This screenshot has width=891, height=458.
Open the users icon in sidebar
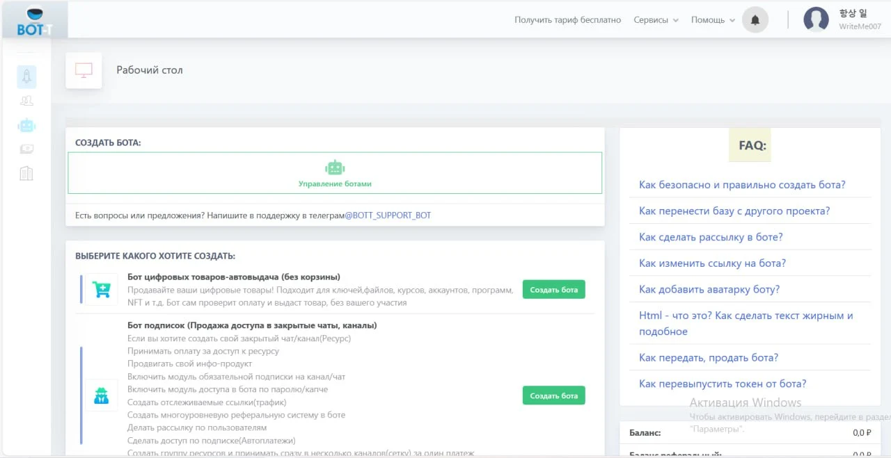pyautogui.click(x=26, y=101)
